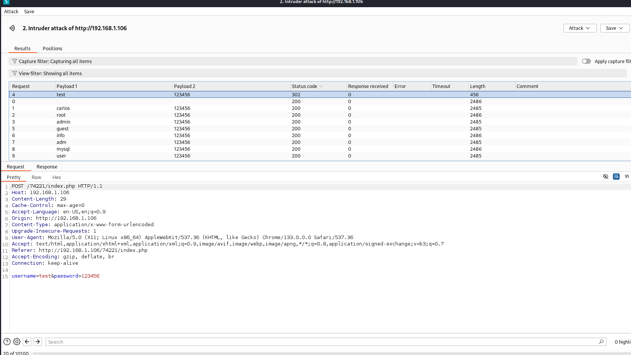Click the intruder attack back arrow icon
Screen dimensions: 631x355
tap(12, 28)
